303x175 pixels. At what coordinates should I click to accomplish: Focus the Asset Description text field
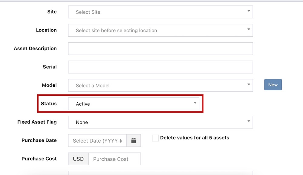160,49
